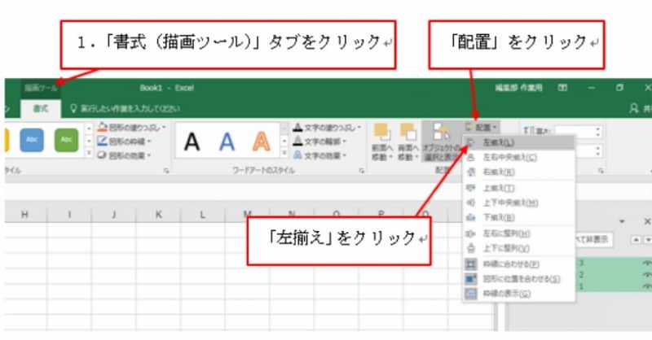The width and height of the screenshot is (652, 340).
Task: Toggle 枠線に合わせる snap to grid
Action: click(x=518, y=264)
